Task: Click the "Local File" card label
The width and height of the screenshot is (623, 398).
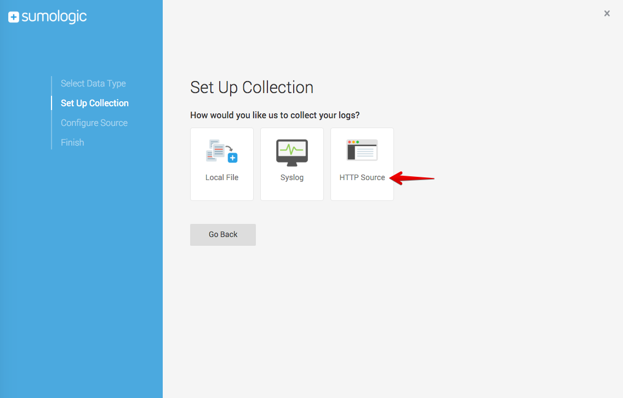Action: tap(222, 177)
